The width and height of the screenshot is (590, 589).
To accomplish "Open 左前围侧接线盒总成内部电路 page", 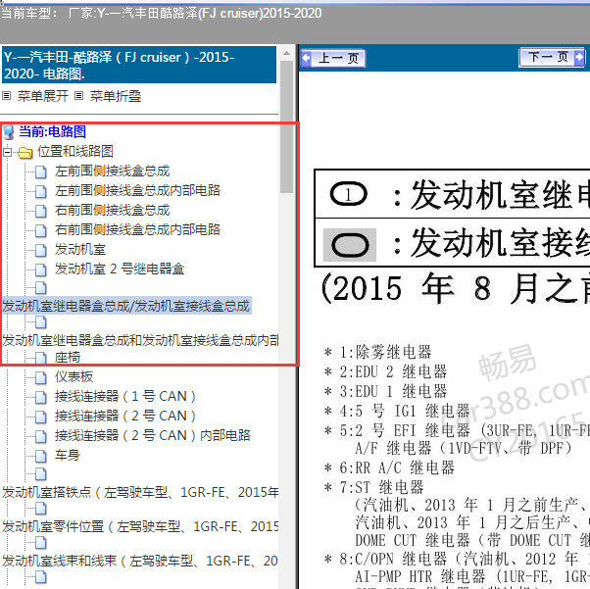I will pos(137,190).
